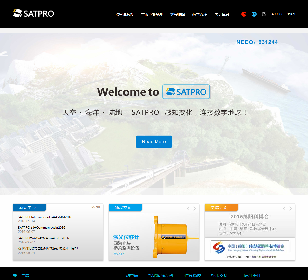The width and height of the screenshot is (308, 280).
Task: Open 技术支持 menu in header
Action: coord(200,14)
